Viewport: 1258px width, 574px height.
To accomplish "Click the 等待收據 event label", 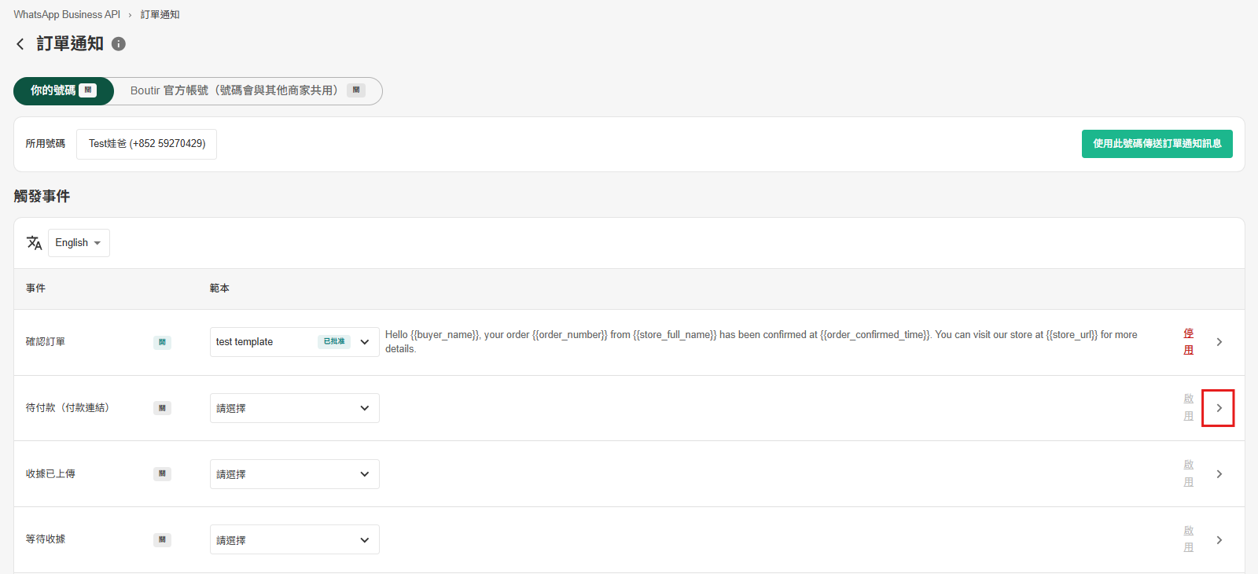I will pyautogui.click(x=46, y=539).
